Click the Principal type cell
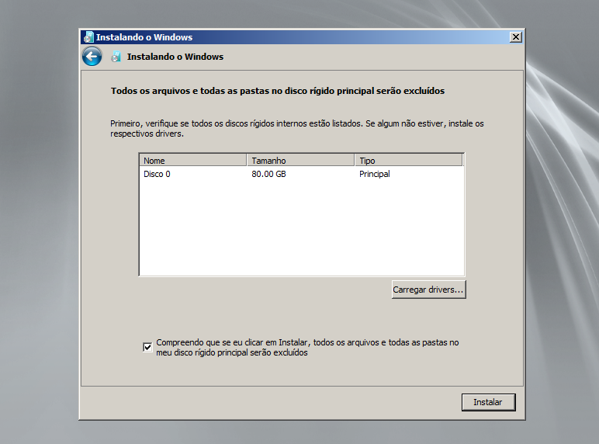The height and width of the screenshot is (444, 599). click(x=374, y=174)
